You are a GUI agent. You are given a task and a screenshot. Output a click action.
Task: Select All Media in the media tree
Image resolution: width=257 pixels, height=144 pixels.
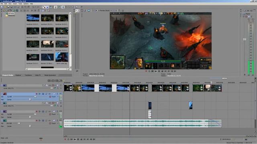click(11, 14)
